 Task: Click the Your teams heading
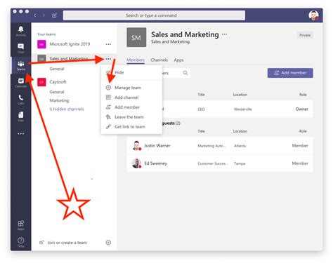coord(46,34)
